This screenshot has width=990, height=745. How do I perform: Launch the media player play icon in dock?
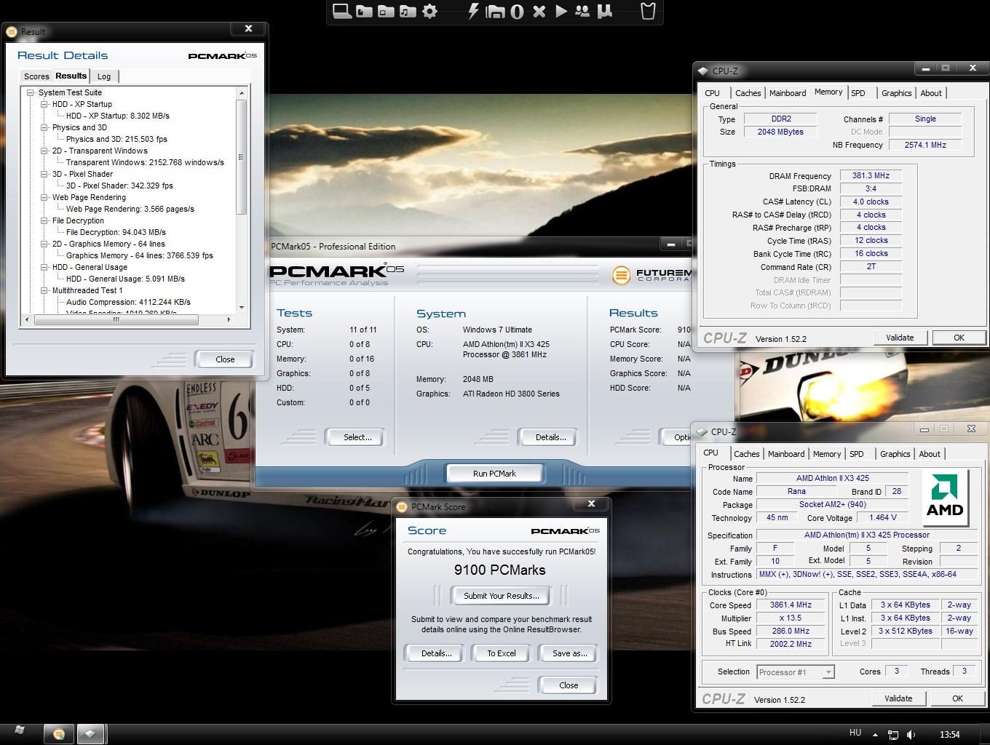click(561, 12)
